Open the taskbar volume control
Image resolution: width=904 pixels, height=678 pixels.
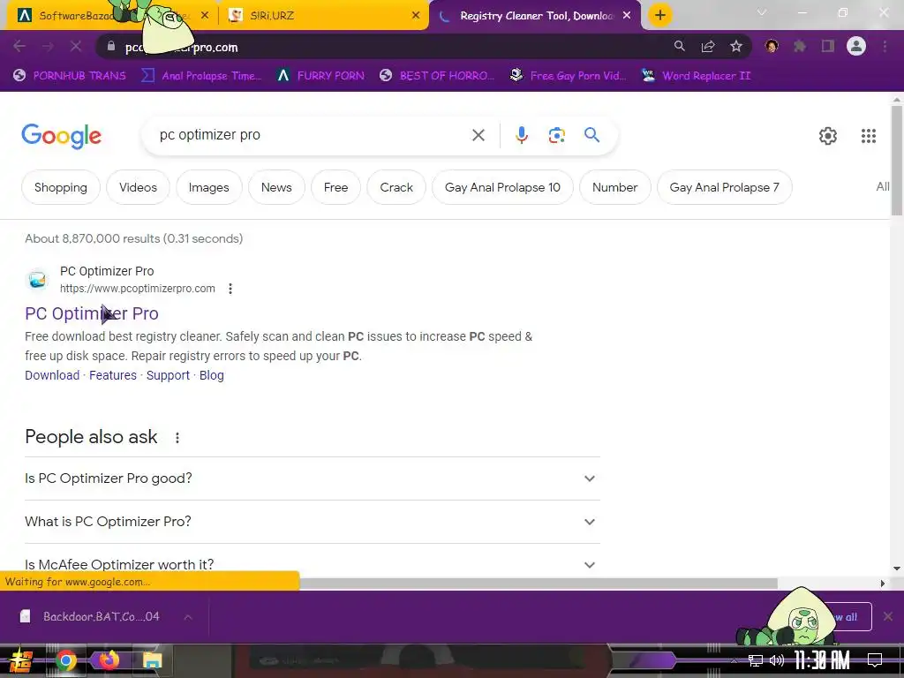point(777,660)
